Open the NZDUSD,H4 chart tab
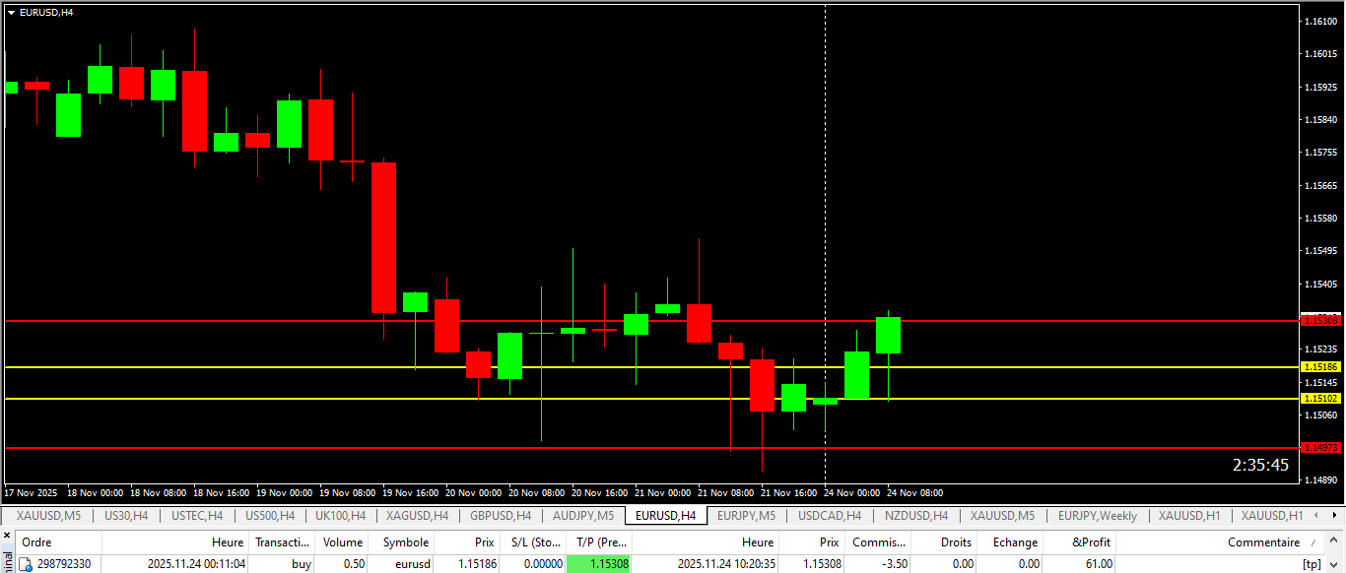 pos(915,515)
